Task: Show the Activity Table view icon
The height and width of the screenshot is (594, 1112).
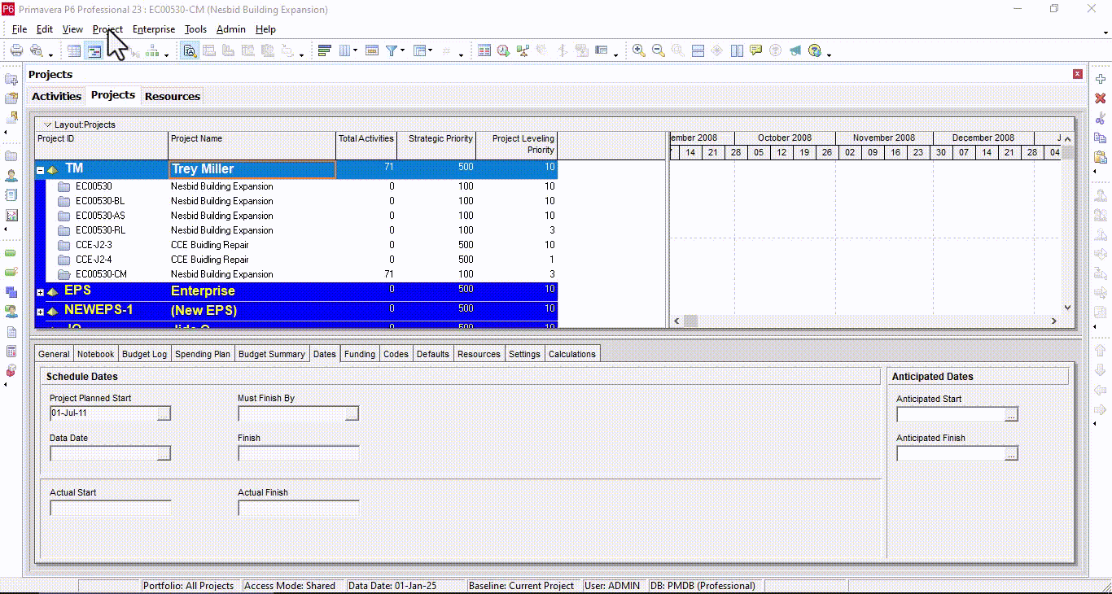Action: point(74,50)
